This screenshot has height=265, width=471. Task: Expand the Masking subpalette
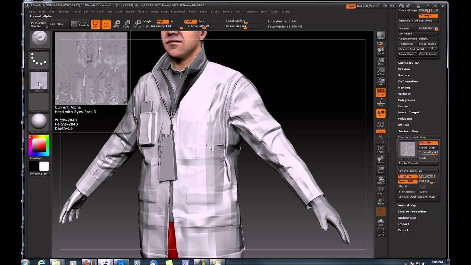click(404, 88)
